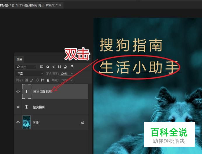The height and width of the screenshot is (154, 202).
Task: Hide the 搜狗指南 拷贝 layer
Action: [x=18, y=91]
